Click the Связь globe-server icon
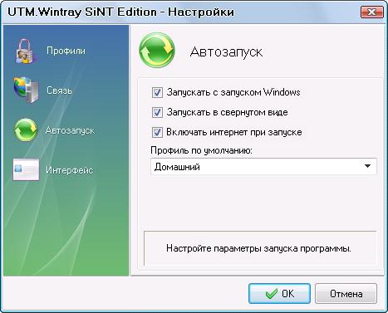This screenshot has width=388, height=313. pos(26,90)
